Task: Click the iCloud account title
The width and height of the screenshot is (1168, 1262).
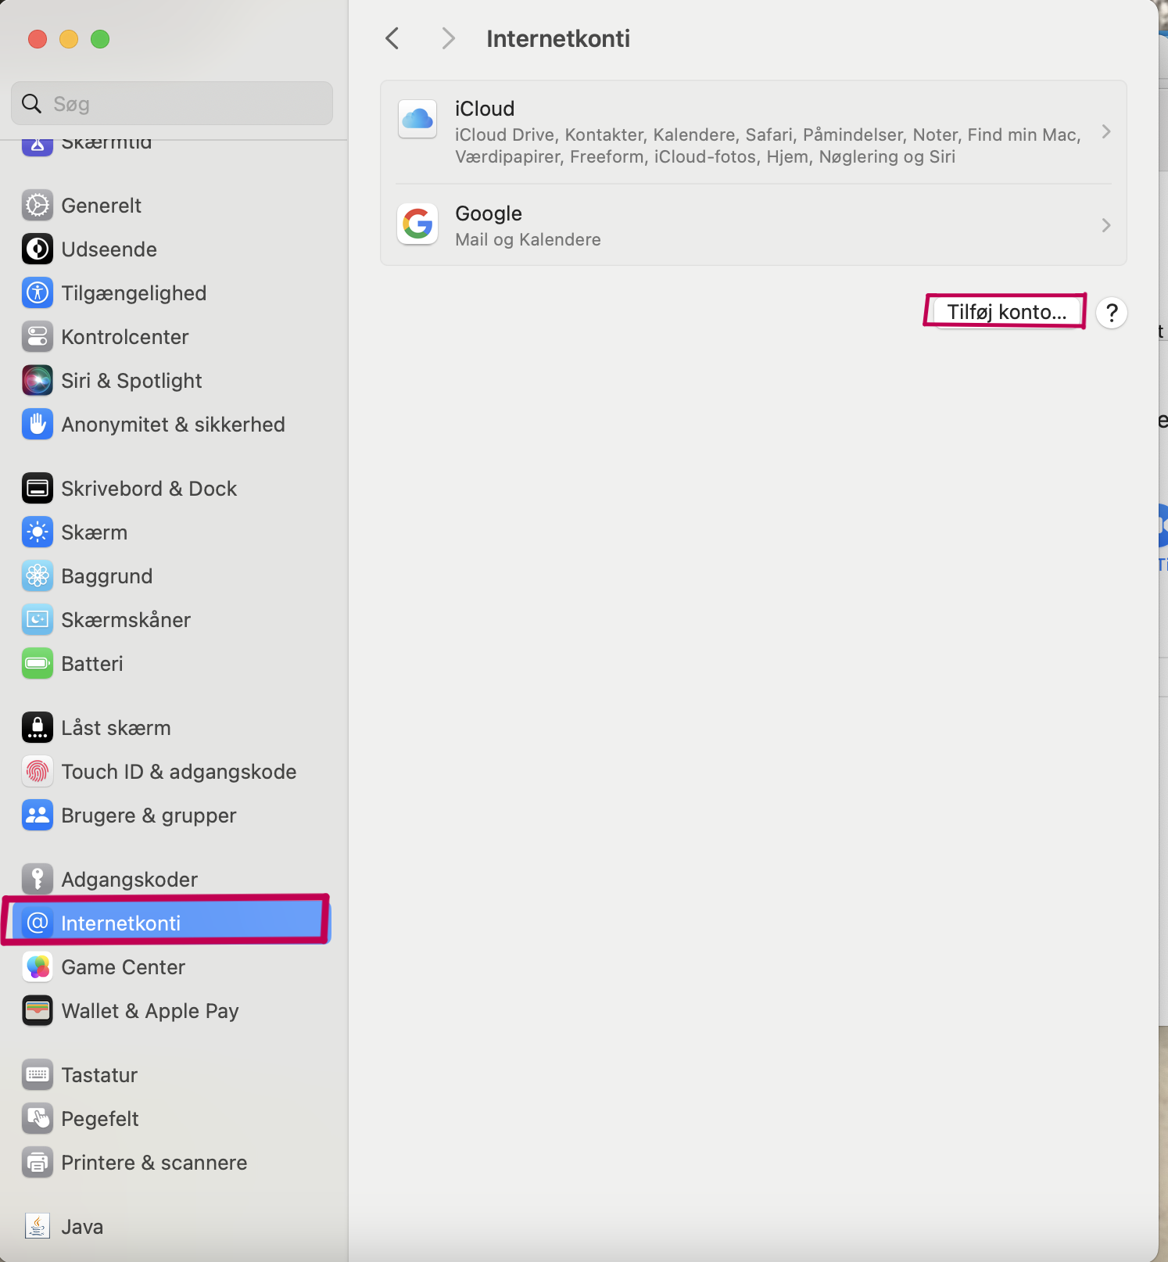Action: (485, 109)
